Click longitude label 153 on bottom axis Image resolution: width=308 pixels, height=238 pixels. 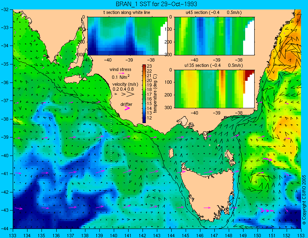301,236
